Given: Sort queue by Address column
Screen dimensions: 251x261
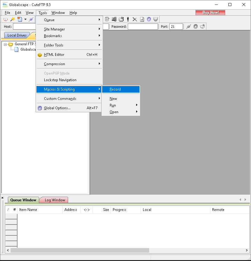Looking at the screenshot, I should pyautogui.click(x=71, y=210).
